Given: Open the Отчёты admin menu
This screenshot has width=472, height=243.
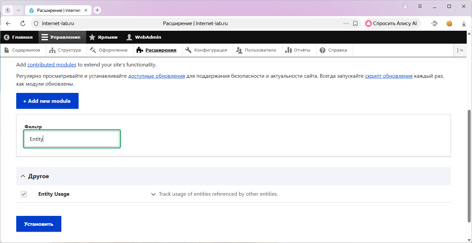Looking at the screenshot, I should tap(298, 50).
